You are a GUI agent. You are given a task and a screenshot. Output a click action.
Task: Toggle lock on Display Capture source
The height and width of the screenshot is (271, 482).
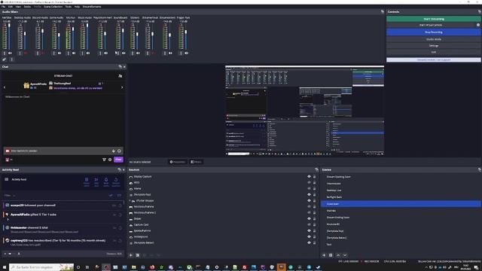314,177
